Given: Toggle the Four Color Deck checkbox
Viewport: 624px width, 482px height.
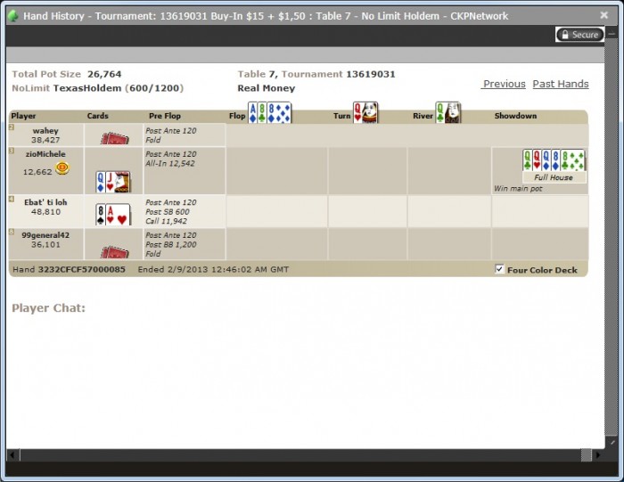Looking at the screenshot, I should [499, 269].
